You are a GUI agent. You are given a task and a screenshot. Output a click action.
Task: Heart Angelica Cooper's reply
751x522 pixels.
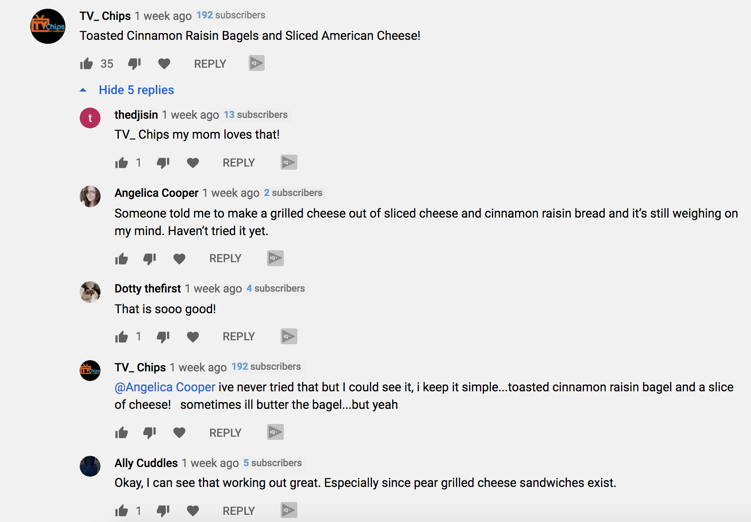point(179,259)
